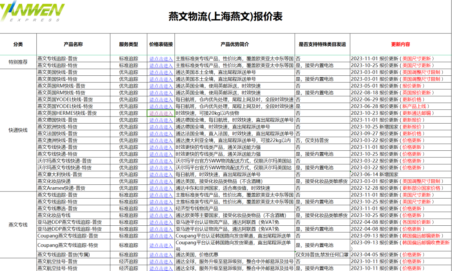452x271 pixels.
Task: Click the price link for 燕文Aramex快递-普货
Action: 161,188
